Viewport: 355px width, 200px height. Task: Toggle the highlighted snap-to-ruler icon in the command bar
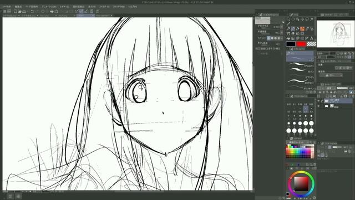click(82, 11)
